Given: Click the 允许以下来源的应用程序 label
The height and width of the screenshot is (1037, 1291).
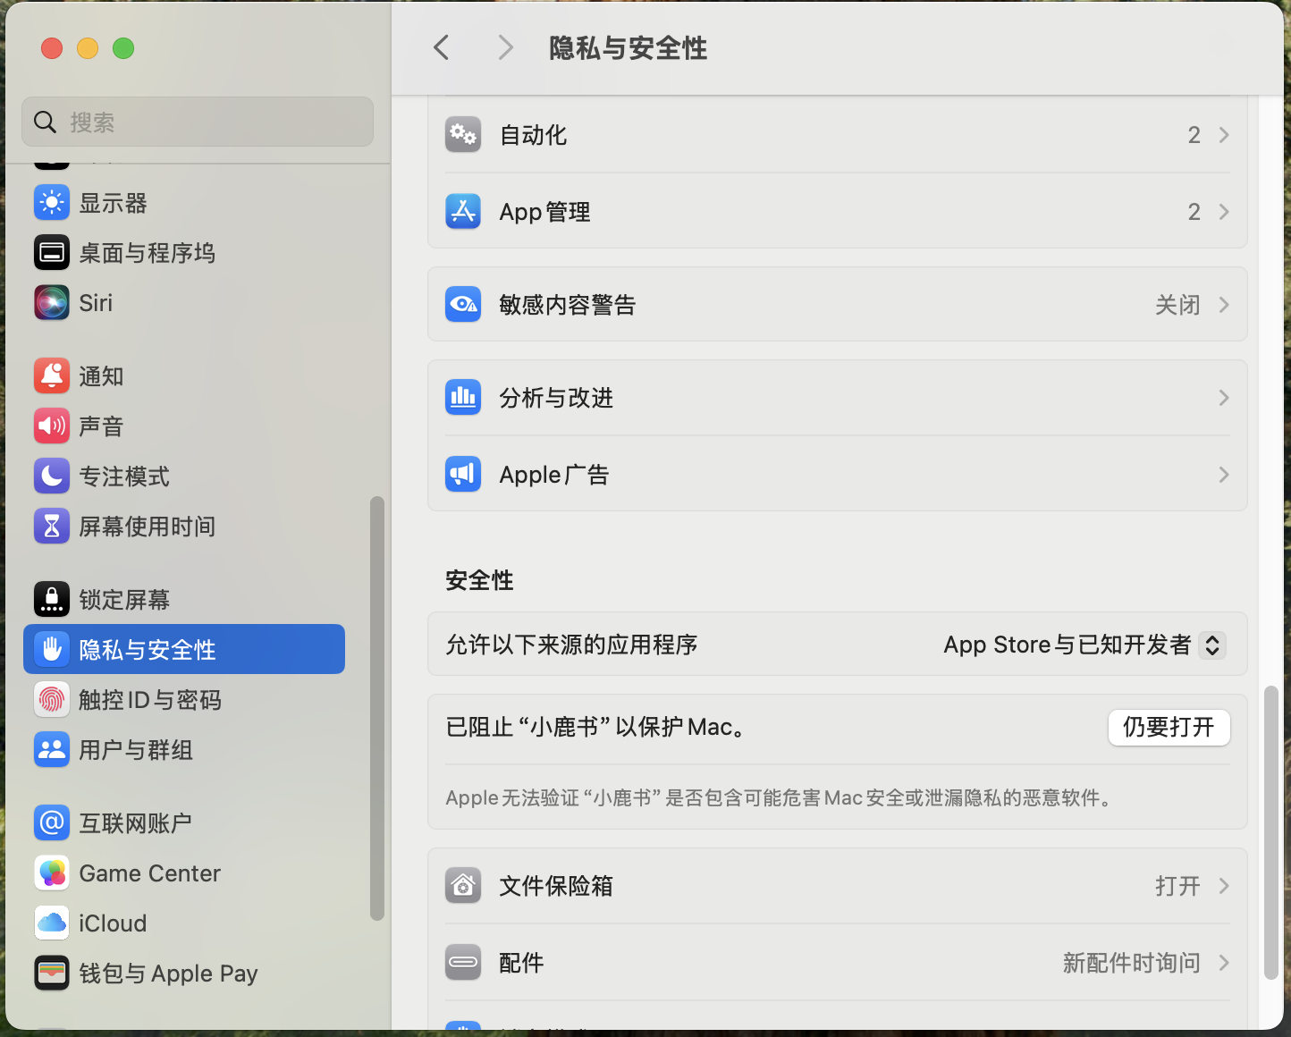Looking at the screenshot, I should point(571,645).
